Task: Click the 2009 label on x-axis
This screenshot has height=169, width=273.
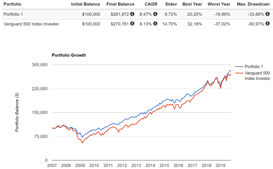Action: (x=80, y=165)
